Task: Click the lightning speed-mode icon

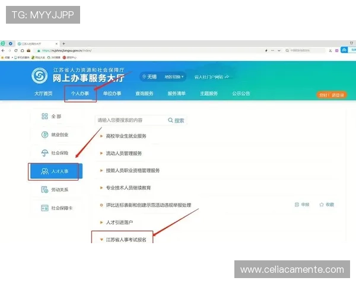Action: point(266,50)
